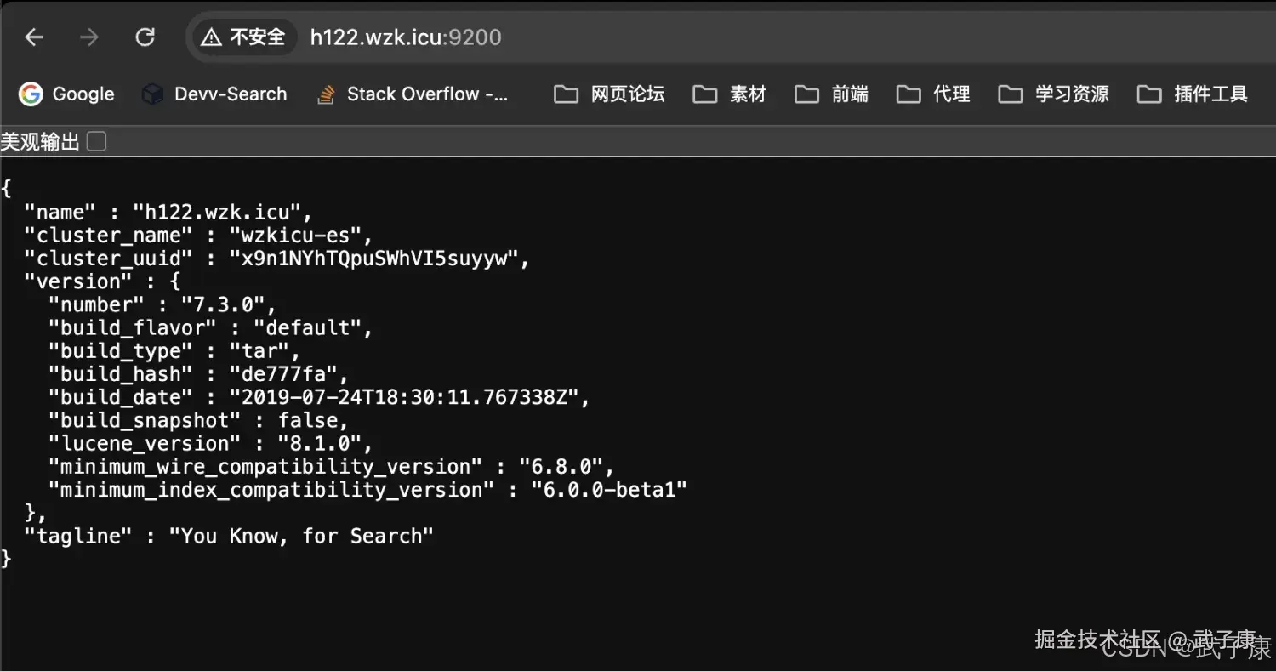Click the page reload button
The image size is (1276, 671).
[145, 37]
